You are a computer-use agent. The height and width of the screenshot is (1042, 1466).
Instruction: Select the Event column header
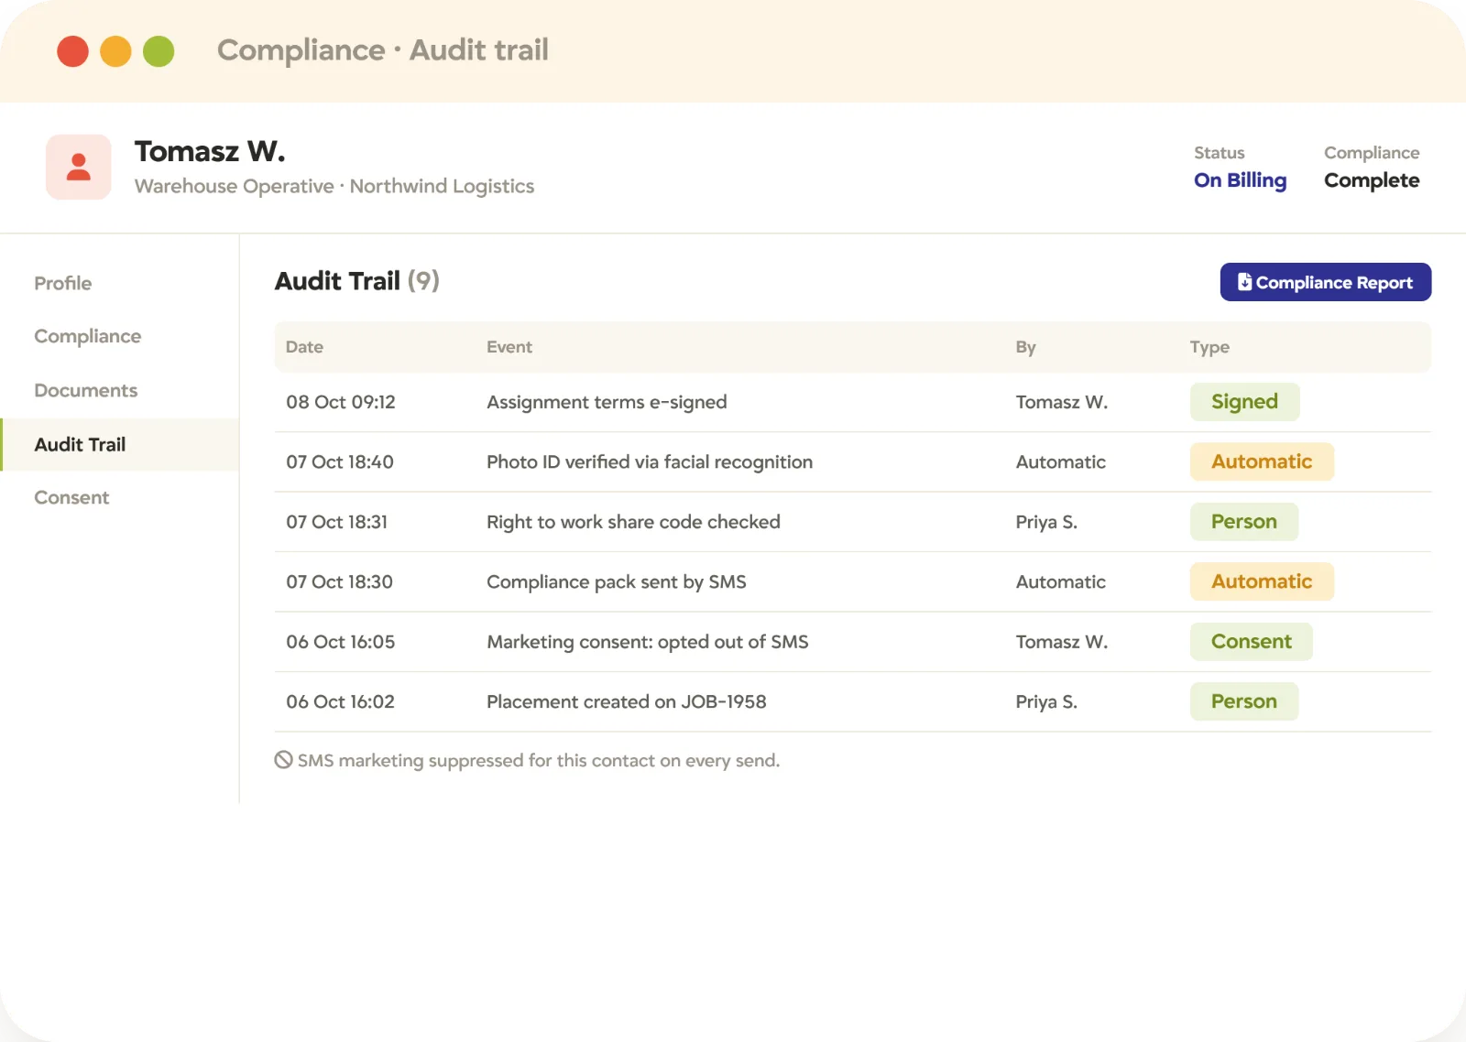tap(509, 347)
